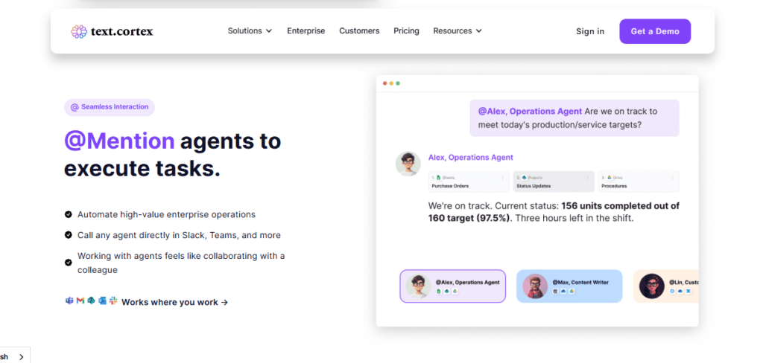Open the three-dot menu on Procedures
This screenshot has height=363, width=763.
pyautogui.click(x=673, y=178)
